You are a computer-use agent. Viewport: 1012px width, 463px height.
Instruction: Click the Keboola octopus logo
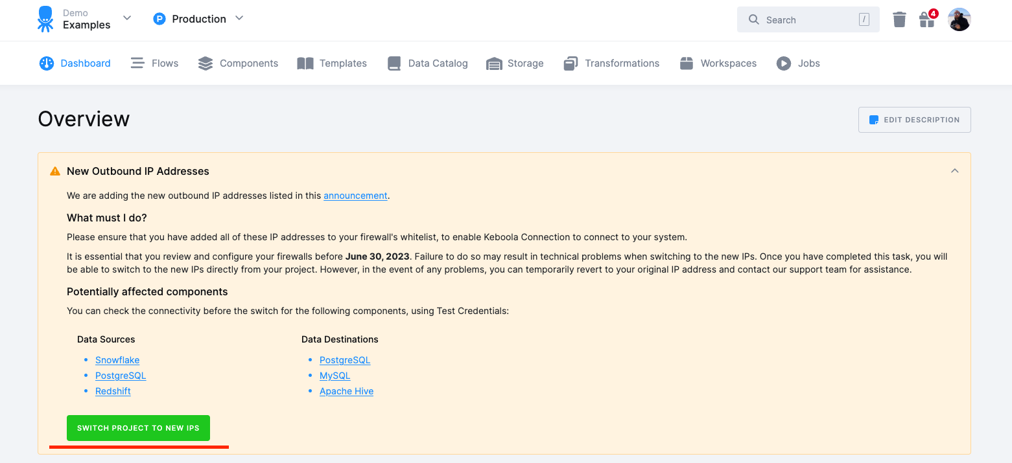[x=45, y=19]
